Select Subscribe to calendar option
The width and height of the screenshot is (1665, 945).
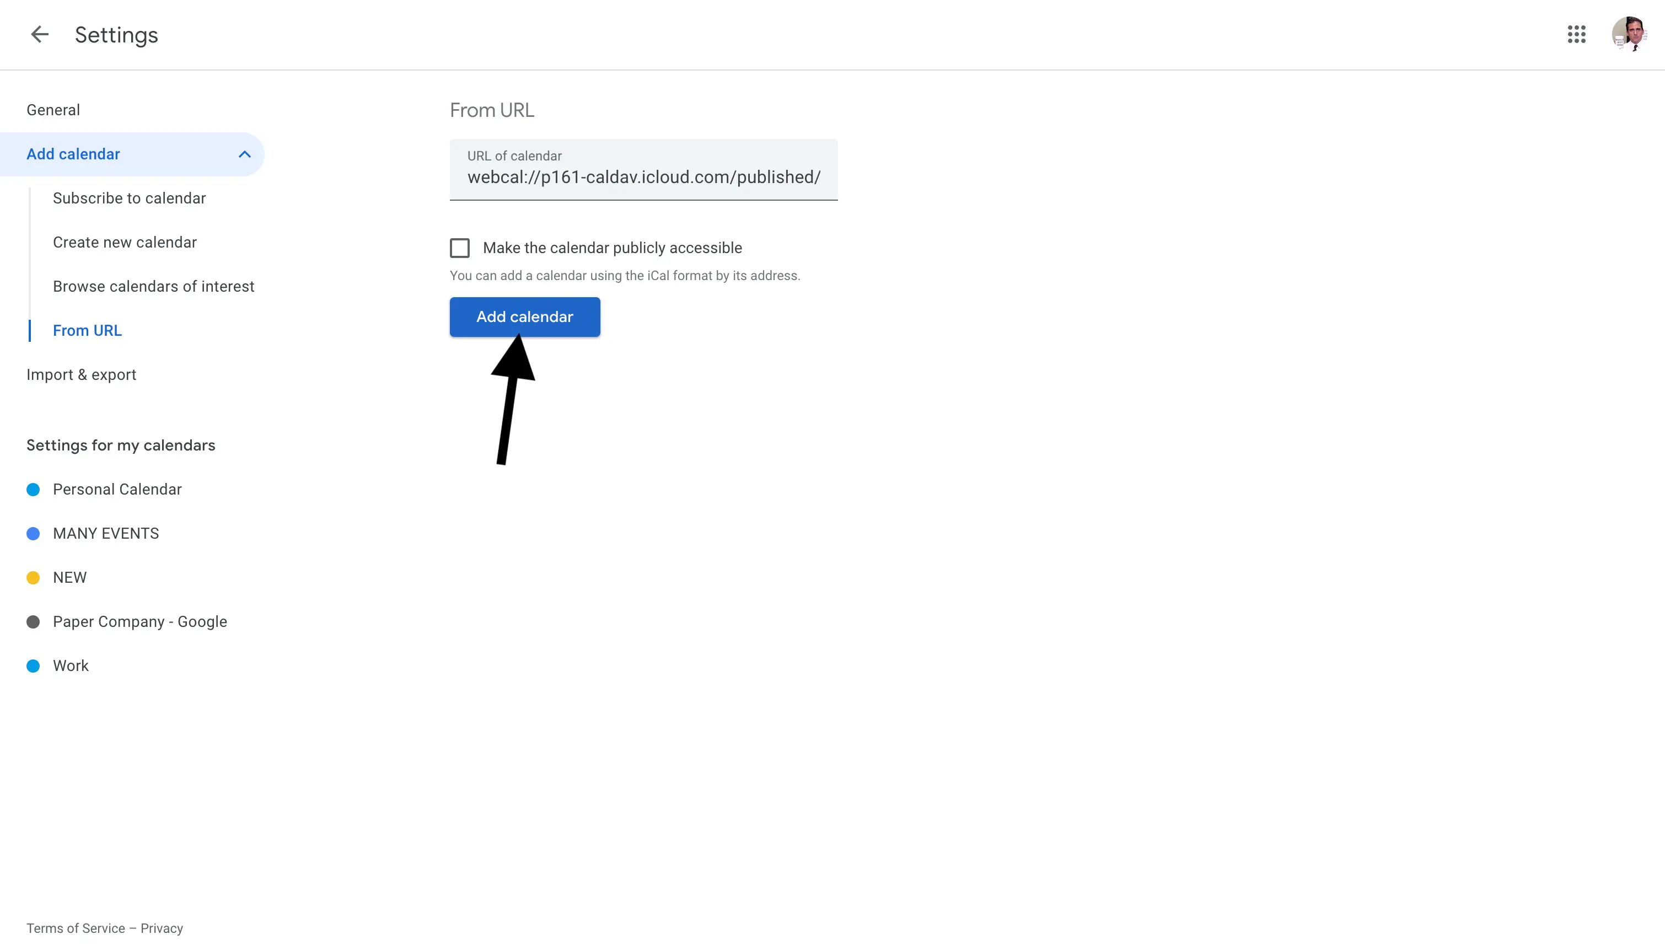point(128,198)
